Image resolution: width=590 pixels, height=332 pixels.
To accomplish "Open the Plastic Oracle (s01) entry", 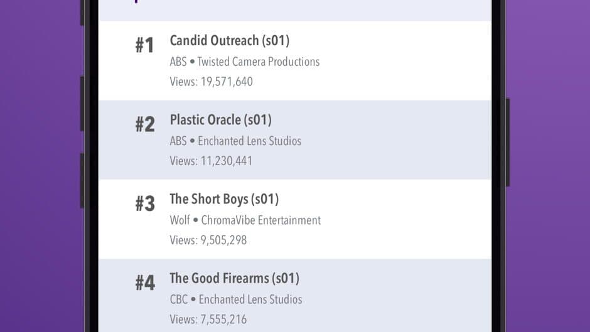I will point(220,120).
